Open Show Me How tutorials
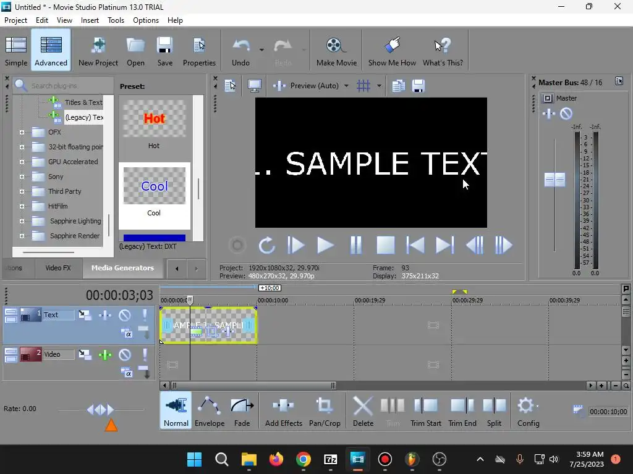The image size is (633, 474). (392, 51)
